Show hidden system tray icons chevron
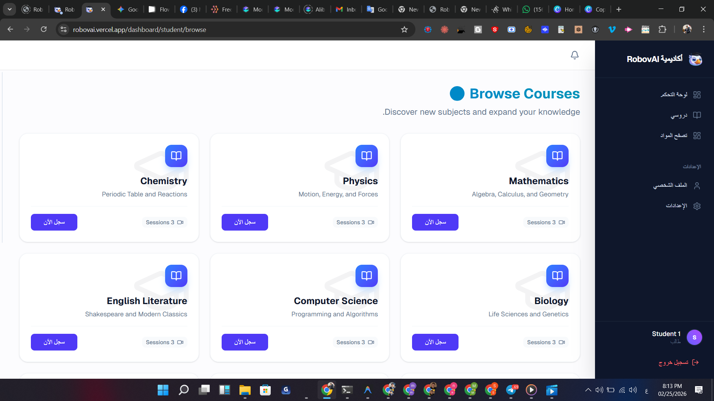The height and width of the screenshot is (401, 714). click(588, 390)
